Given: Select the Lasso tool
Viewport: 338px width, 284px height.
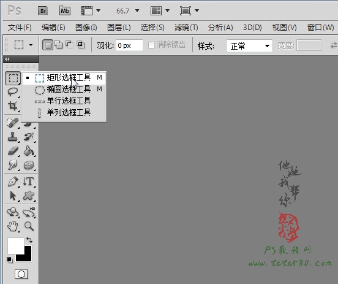Looking at the screenshot, I should tap(12, 92).
